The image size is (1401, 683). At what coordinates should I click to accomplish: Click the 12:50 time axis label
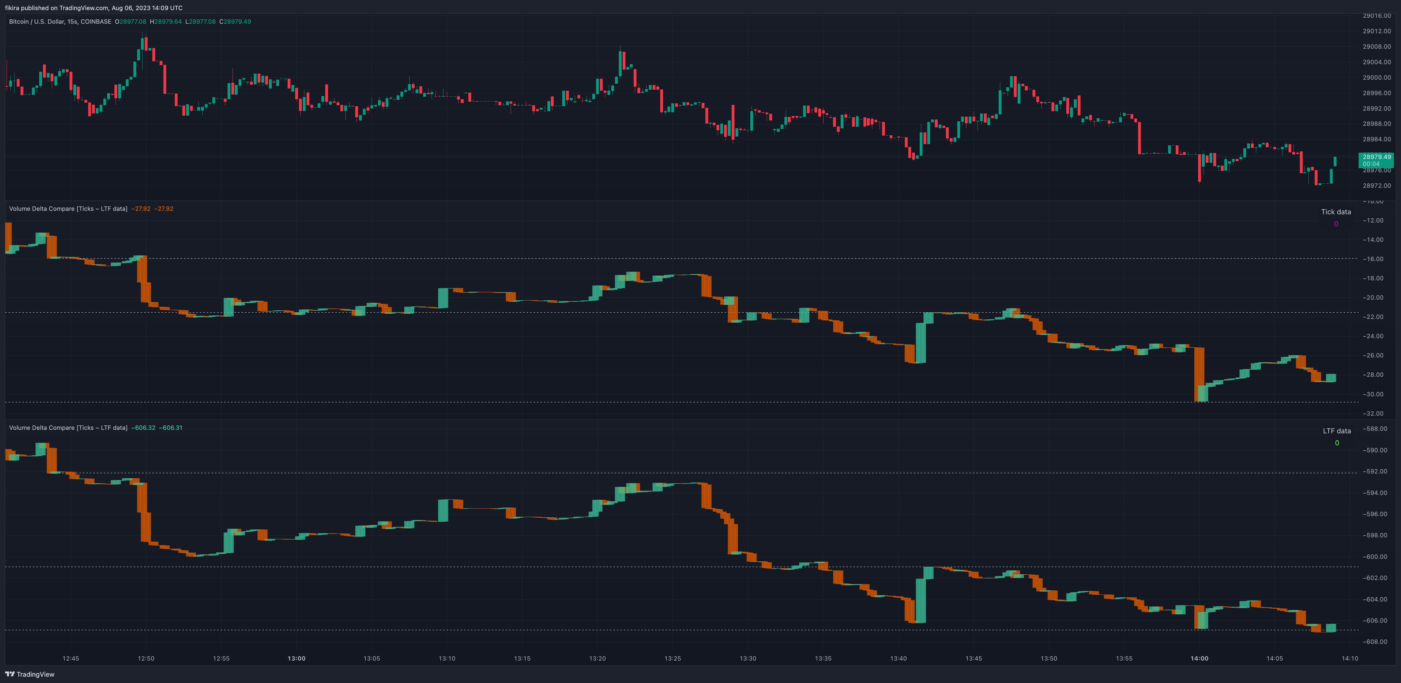tap(146, 659)
